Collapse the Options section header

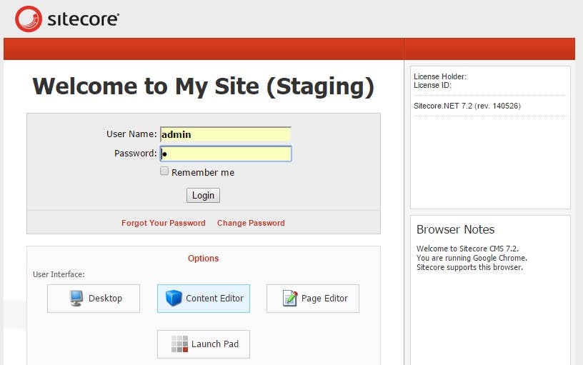(x=204, y=259)
